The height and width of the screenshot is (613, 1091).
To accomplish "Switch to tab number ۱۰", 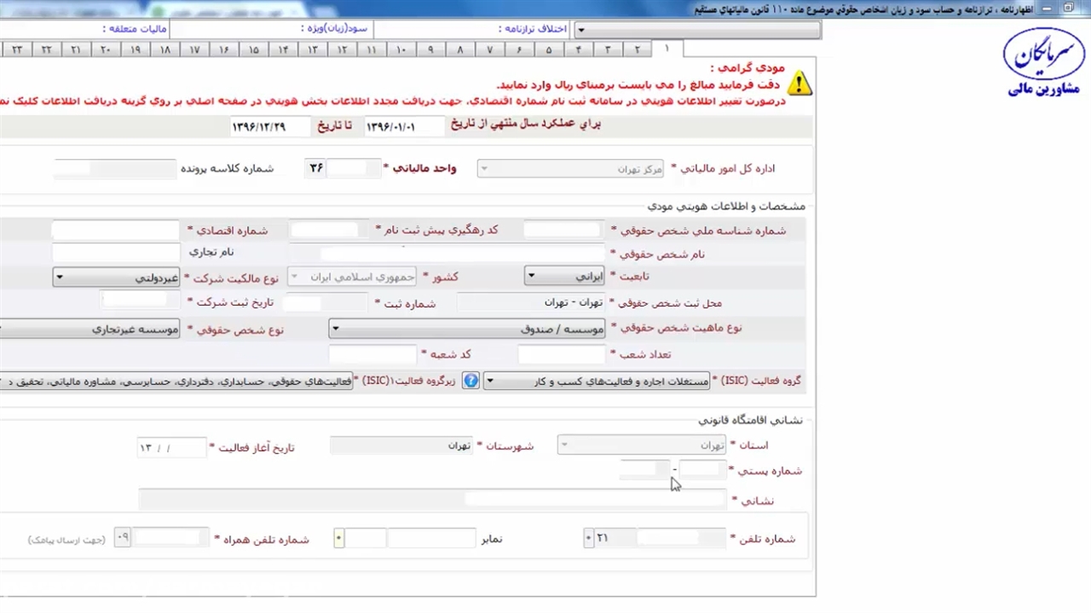I will (x=401, y=50).
